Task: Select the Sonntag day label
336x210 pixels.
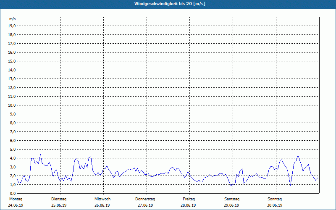Action: point(275,199)
